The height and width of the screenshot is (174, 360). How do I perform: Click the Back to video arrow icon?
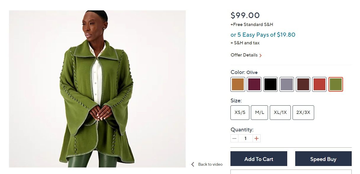pos(193,164)
